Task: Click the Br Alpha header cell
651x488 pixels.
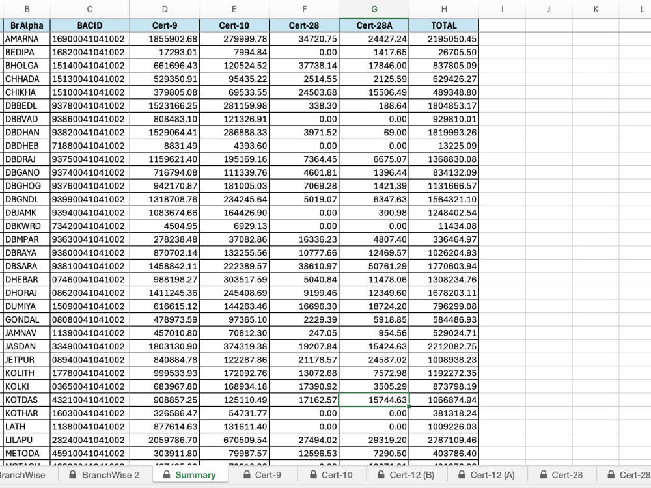Action: [x=27, y=25]
